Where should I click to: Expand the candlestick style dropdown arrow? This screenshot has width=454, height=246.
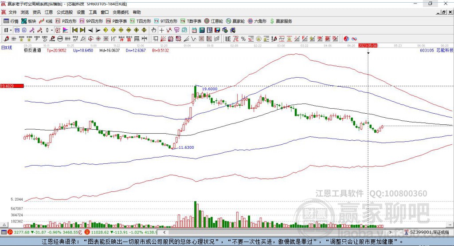click(52, 30)
